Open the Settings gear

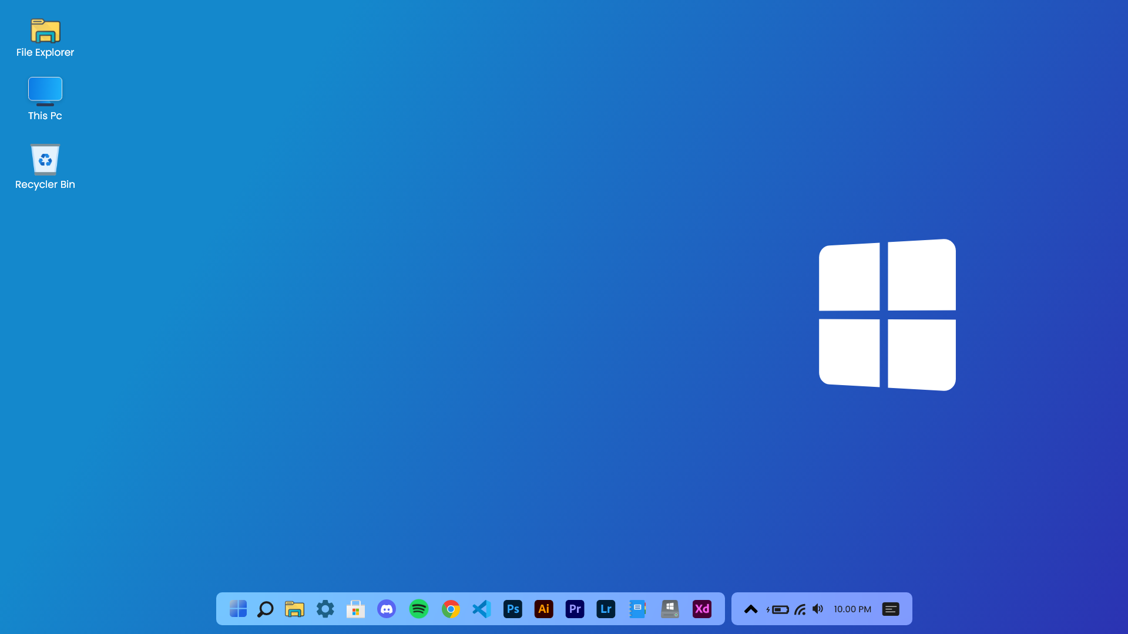325,609
